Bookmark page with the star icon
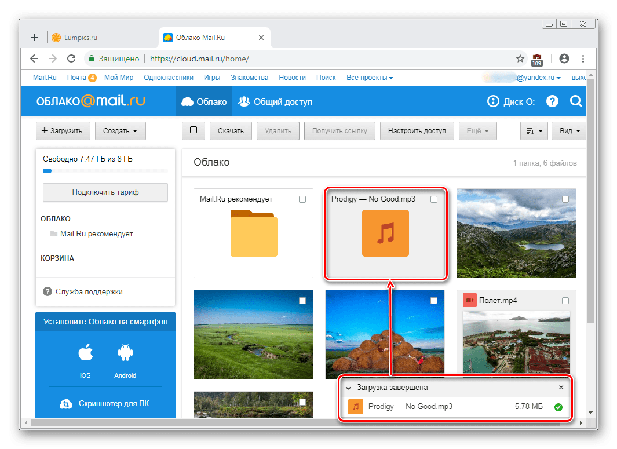The width and height of the screenshot is (617, 449). point(520,59)
